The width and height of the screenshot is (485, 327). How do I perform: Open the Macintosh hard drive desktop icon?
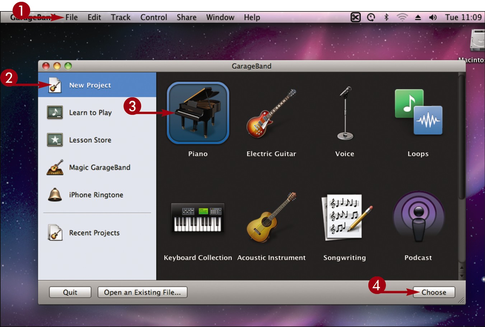coord(478,41)
